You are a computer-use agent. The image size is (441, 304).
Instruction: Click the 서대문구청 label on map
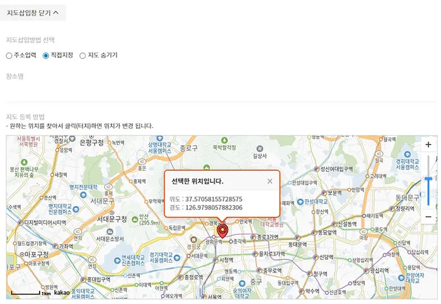112,219
